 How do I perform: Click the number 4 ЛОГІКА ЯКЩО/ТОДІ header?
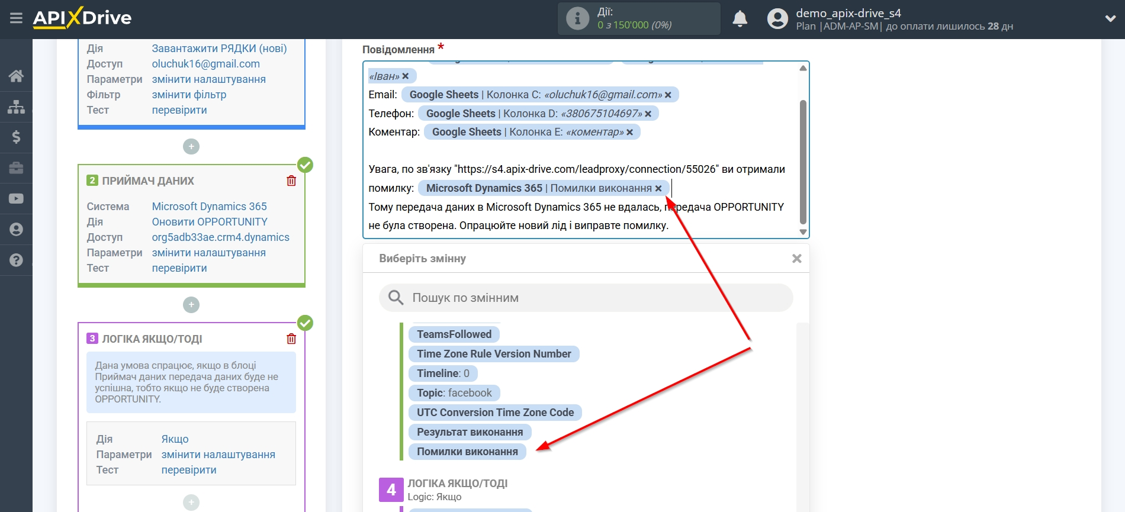pos(443,490)
